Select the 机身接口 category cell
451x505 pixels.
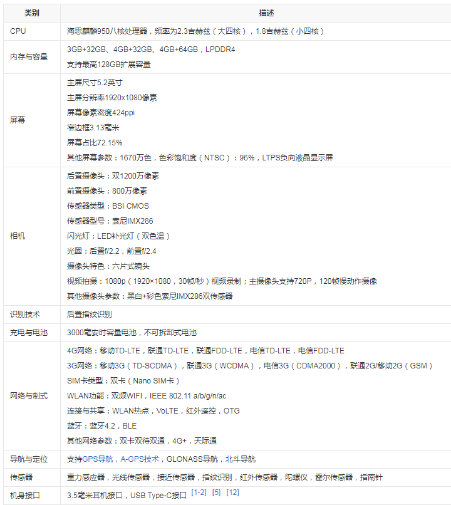point(32,496)
